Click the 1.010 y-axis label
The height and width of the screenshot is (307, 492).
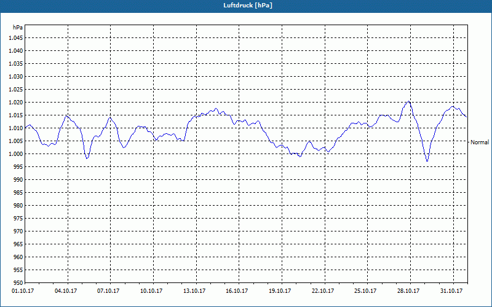(x=16, y=128)
